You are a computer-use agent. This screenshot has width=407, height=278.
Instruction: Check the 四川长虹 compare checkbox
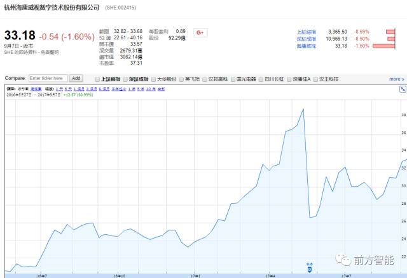coord(261,79)
